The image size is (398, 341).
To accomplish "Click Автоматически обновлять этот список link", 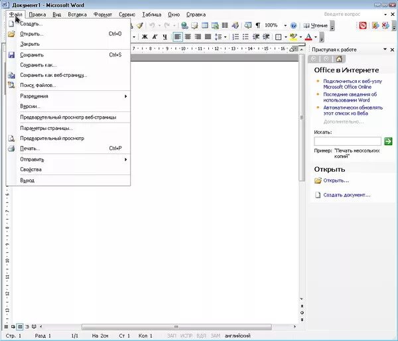I will (x=353, y=110).
